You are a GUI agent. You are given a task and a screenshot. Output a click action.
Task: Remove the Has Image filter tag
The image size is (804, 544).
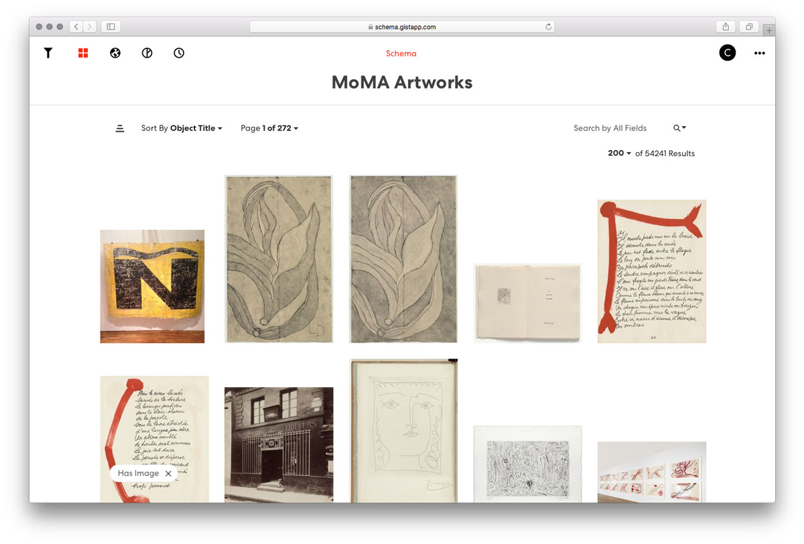coord(168,473)
